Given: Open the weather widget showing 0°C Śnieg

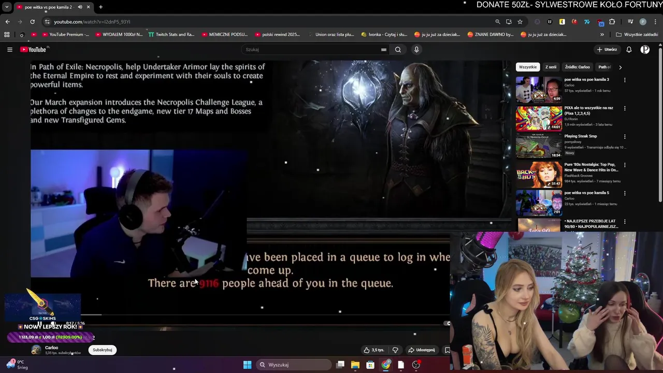Looking at the screenshot, I should 17,365.
